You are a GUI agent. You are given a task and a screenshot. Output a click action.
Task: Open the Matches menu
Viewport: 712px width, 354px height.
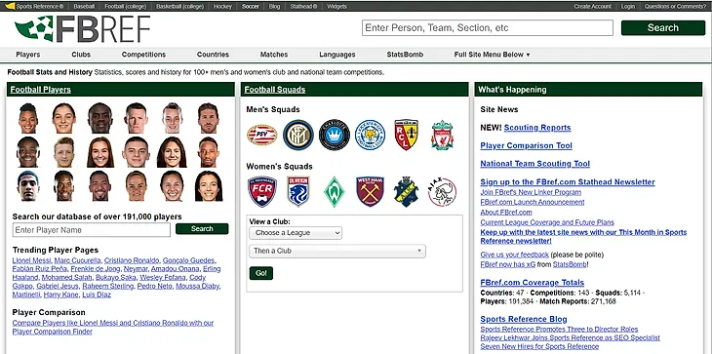click(x=274, y=55)
